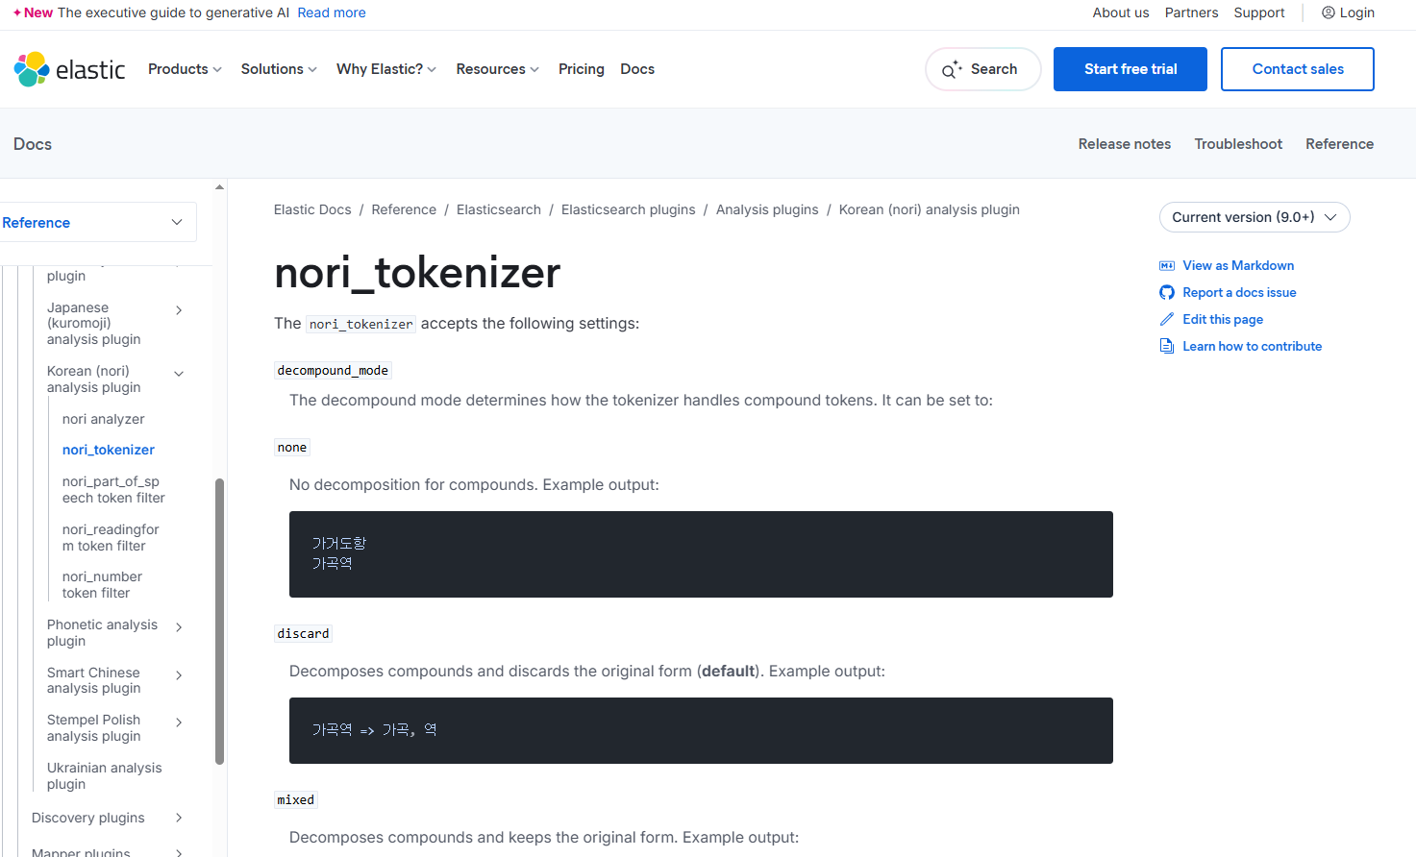Open Elasticsearch plugins breadcrumb

(x=629, y=209)
